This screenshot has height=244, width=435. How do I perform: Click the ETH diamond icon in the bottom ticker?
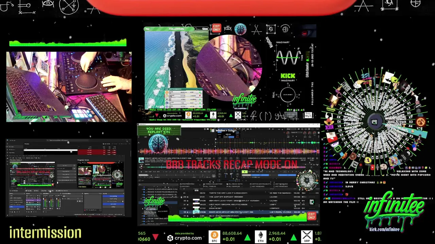point(261,236)
